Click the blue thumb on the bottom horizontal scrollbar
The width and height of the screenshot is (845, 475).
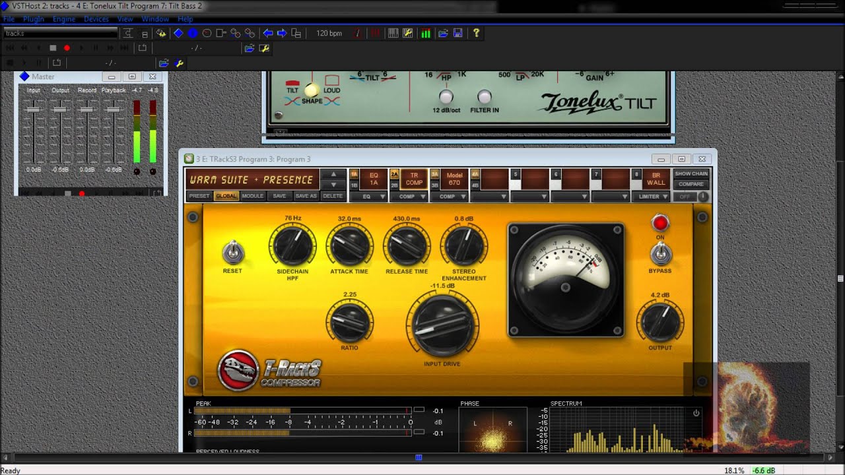[x=419, y=457]
